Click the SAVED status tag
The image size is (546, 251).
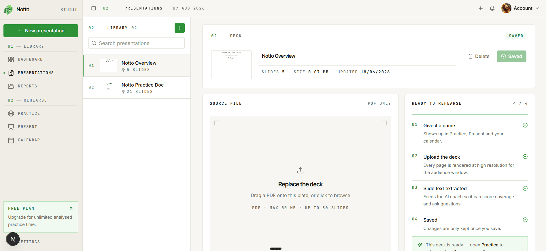click(516, 36)
